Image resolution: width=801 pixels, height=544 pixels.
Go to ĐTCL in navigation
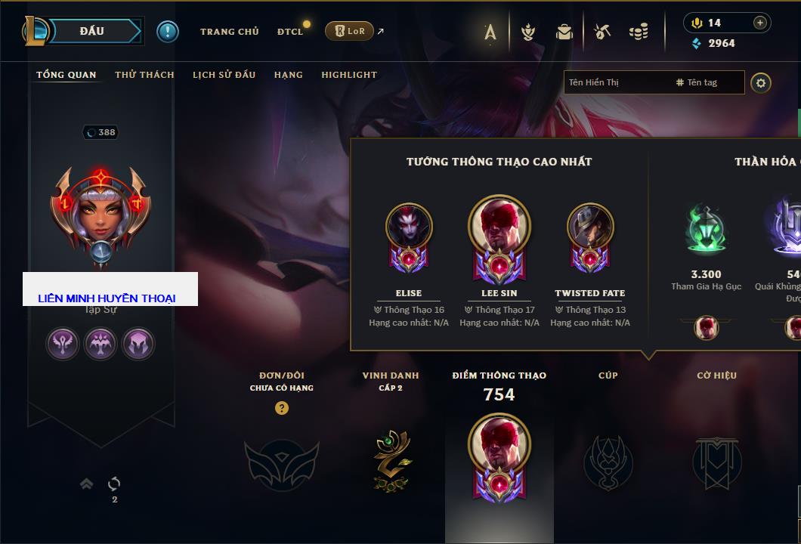point(290,32)
